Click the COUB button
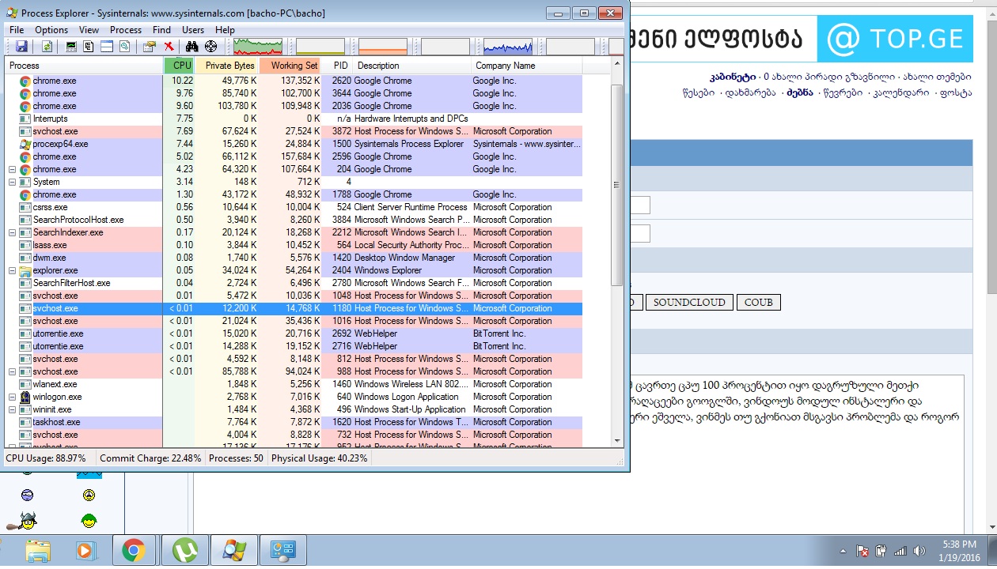 pyautogui.click(x=758, y=303)
